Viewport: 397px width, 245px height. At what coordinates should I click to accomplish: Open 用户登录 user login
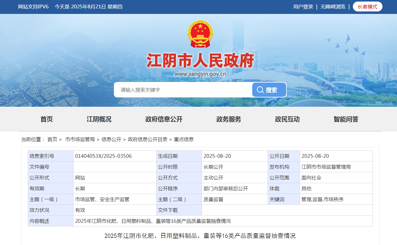point(303,7)
